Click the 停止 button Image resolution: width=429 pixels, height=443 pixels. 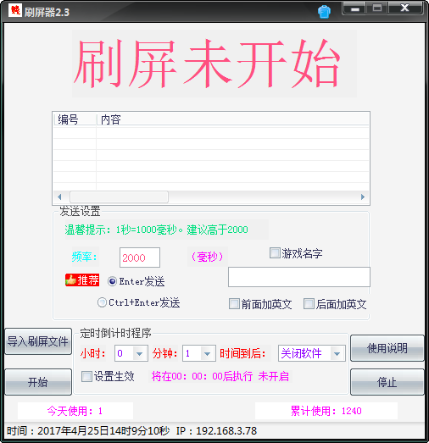point(387,382)
